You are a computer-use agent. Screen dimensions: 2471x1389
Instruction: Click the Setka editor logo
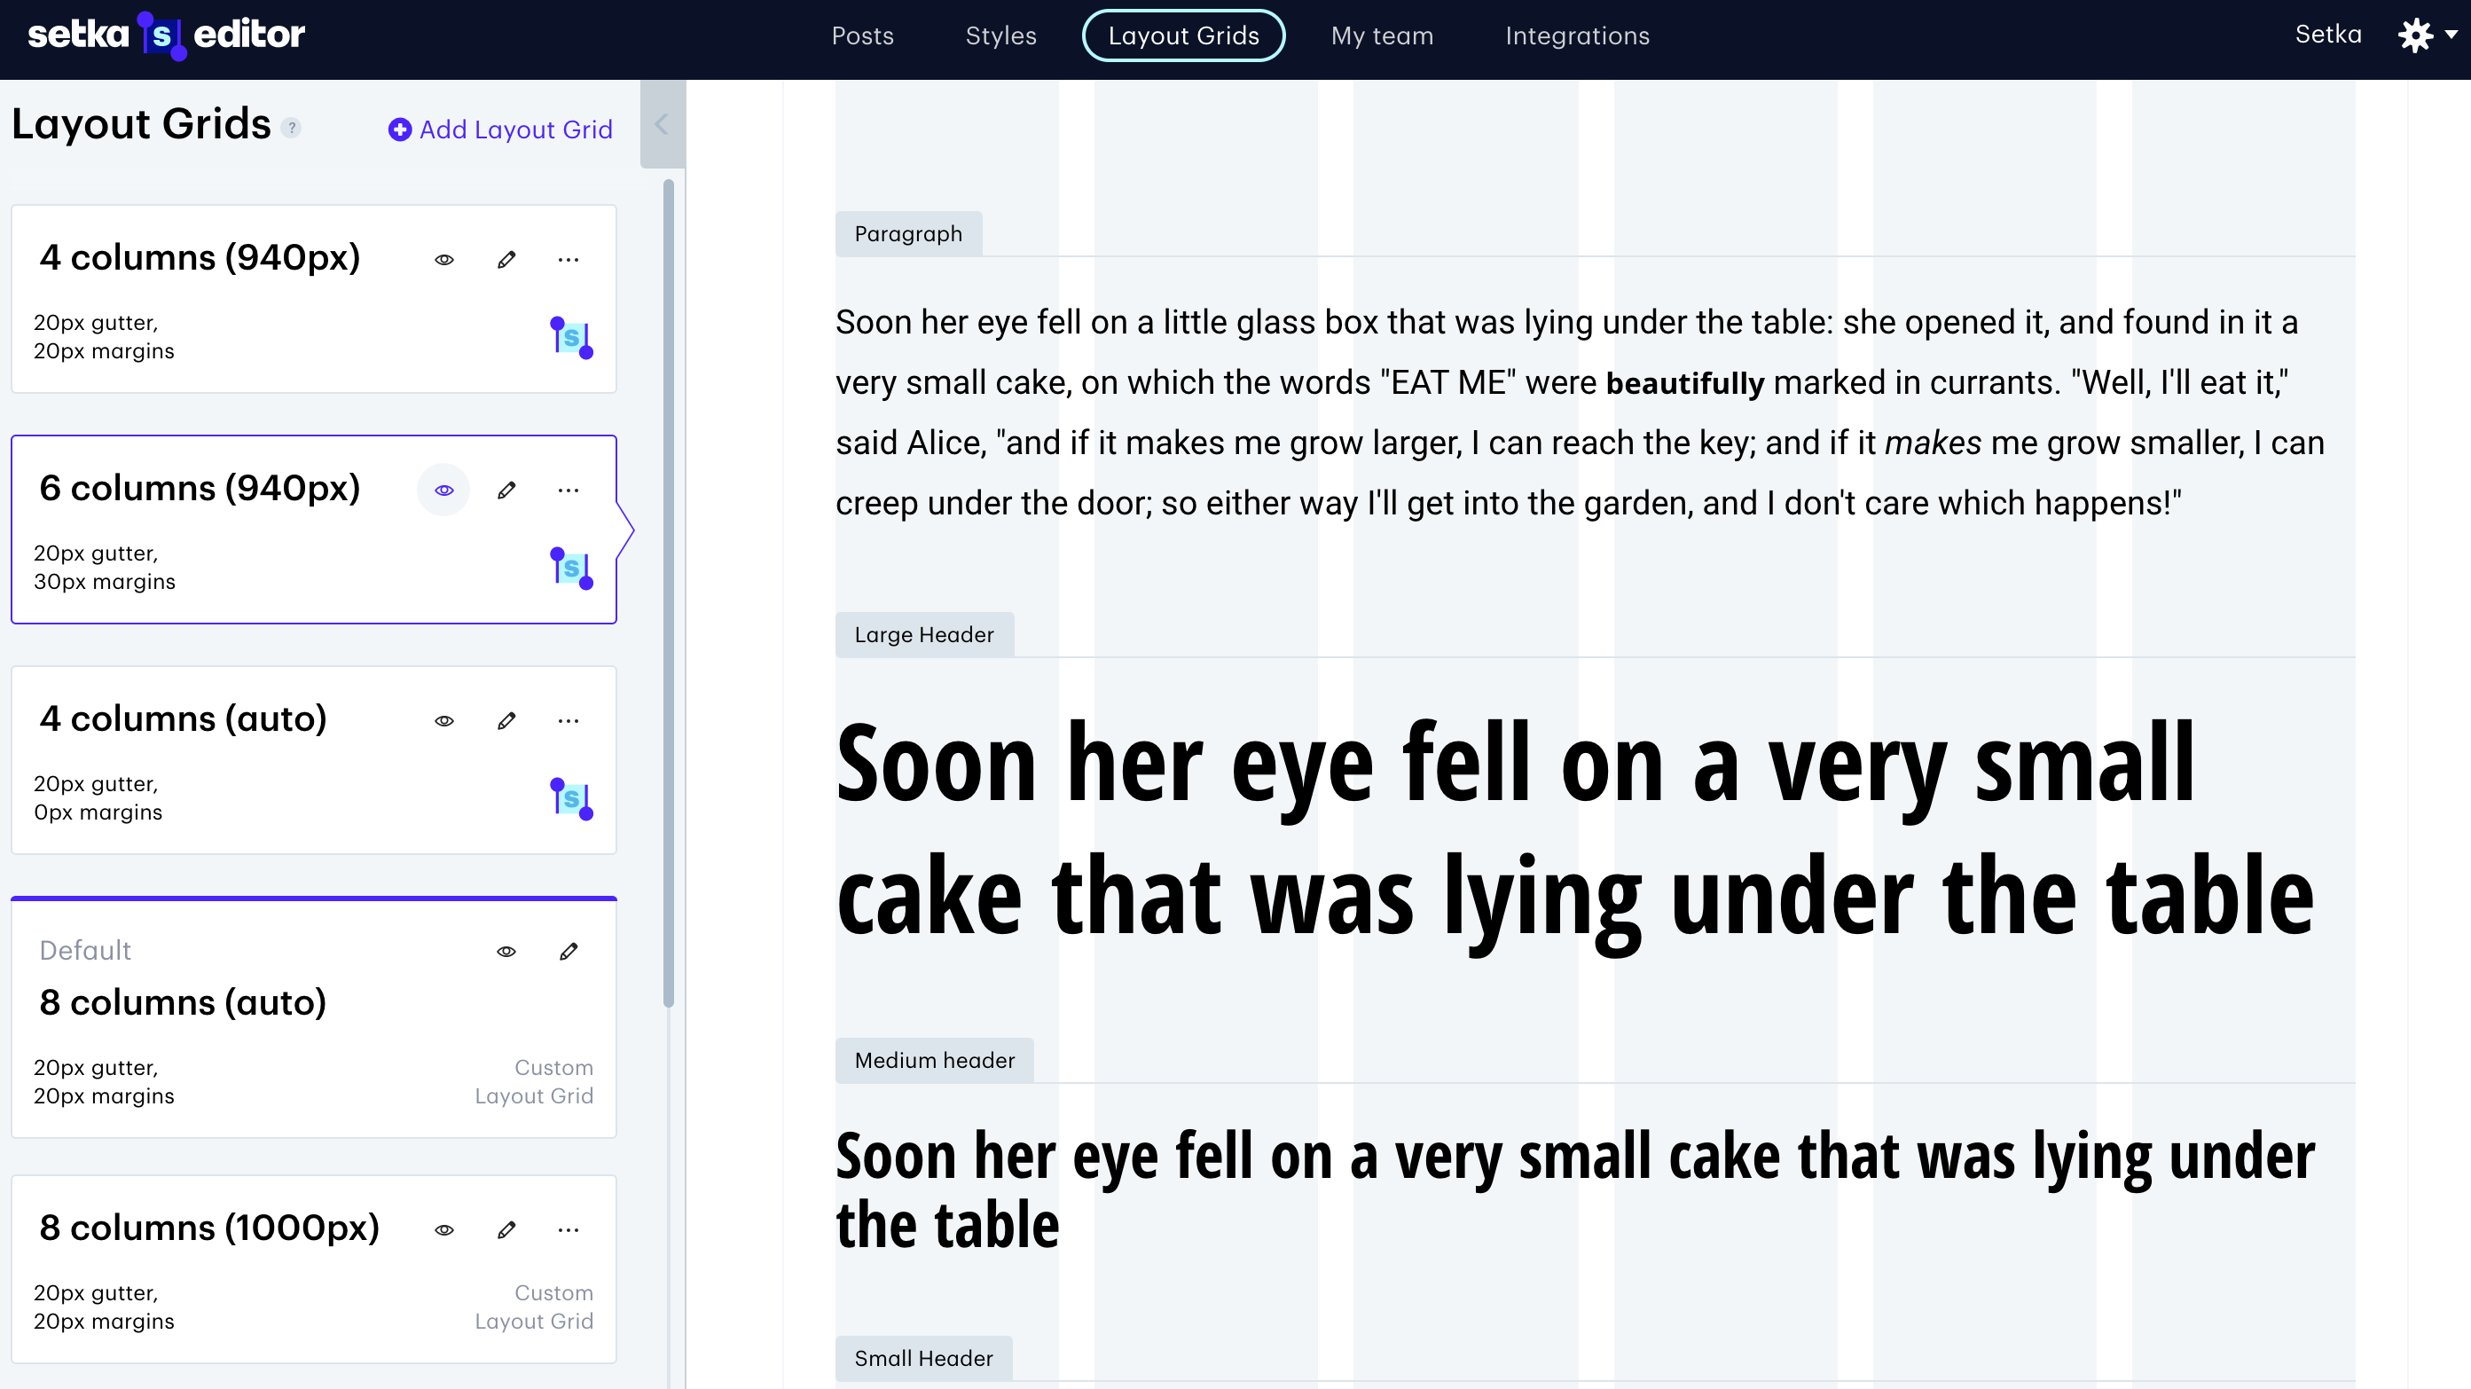click(x=166, y=35)
